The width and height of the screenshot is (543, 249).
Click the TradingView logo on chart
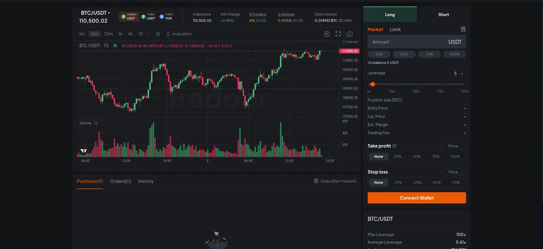pos(84,151)
